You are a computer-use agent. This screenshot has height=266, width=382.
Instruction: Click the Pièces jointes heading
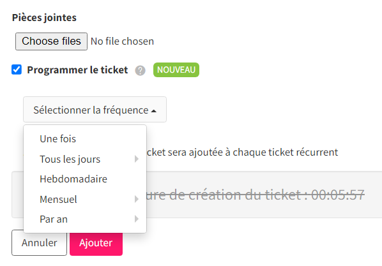pyautogui.click(x=44, y=17)
